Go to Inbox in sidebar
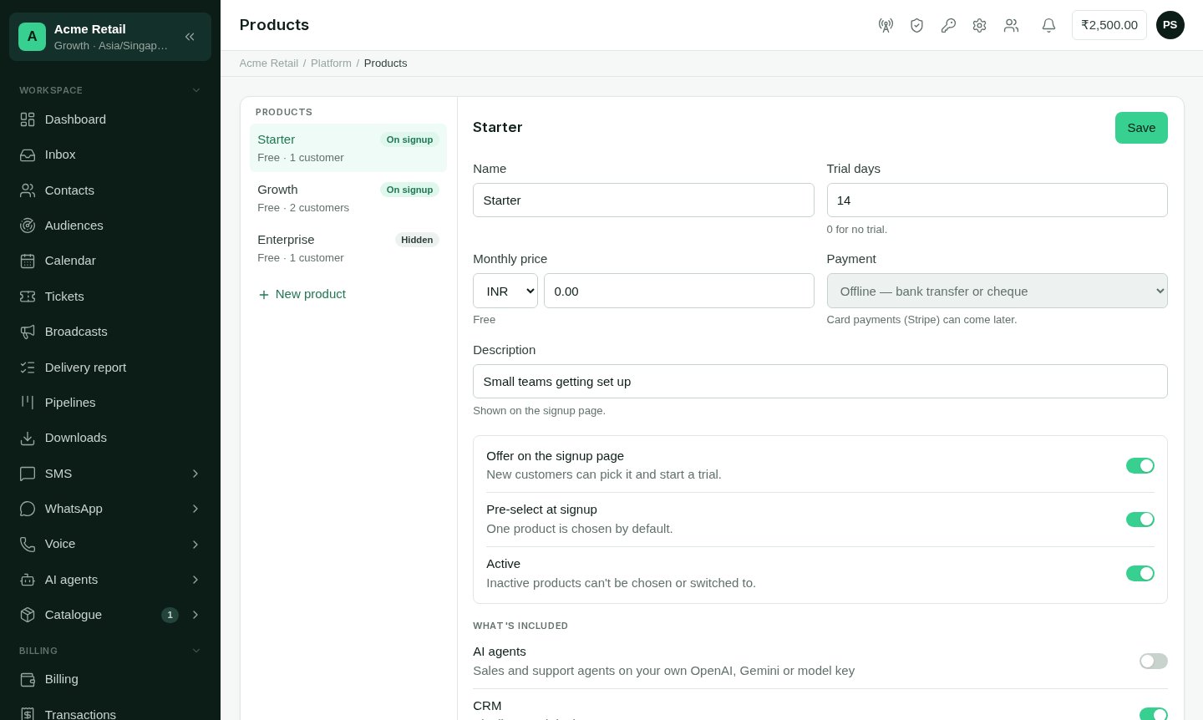The image size is (1203, 720). 110,155
